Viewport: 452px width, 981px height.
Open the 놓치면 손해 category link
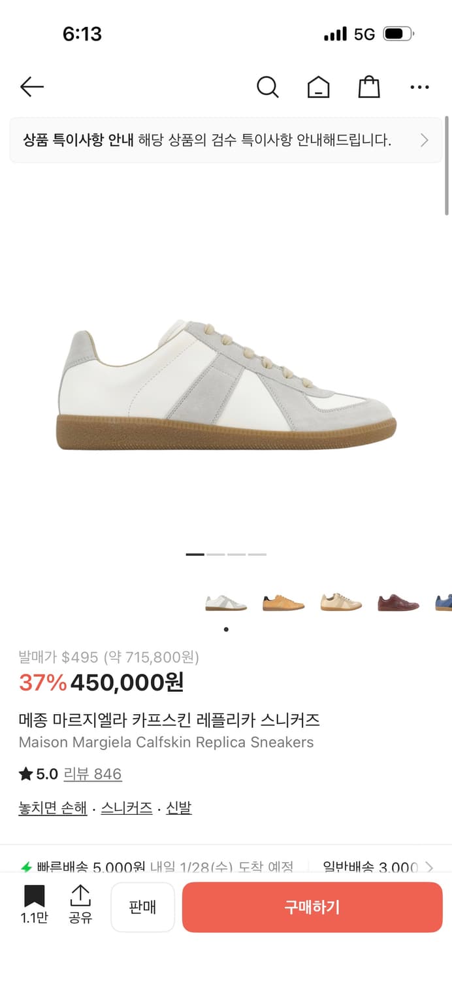[x=53, y=808]
